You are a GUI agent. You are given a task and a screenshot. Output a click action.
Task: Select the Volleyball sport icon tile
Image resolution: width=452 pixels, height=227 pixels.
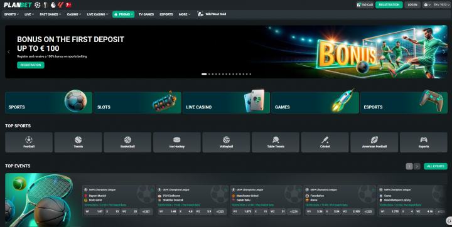coord(226,142)
